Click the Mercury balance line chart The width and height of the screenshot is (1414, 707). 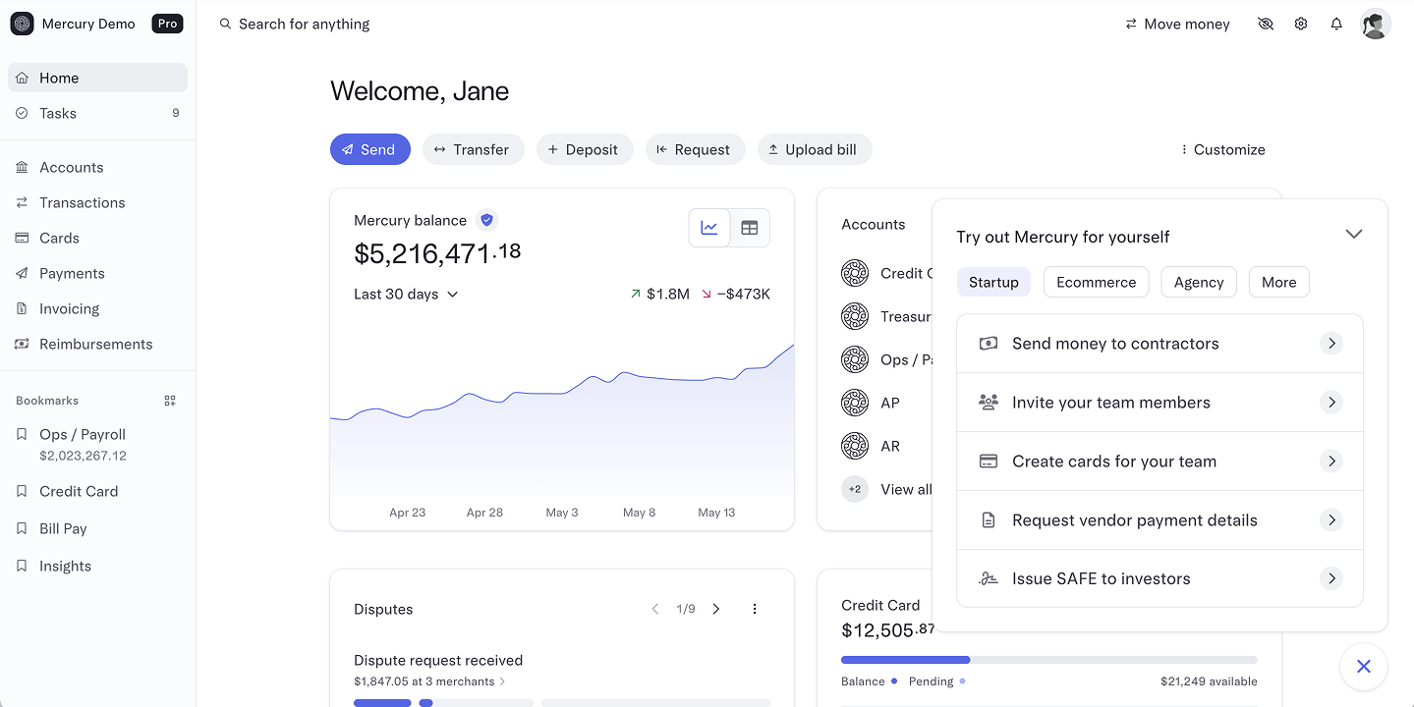coord(562,419)
